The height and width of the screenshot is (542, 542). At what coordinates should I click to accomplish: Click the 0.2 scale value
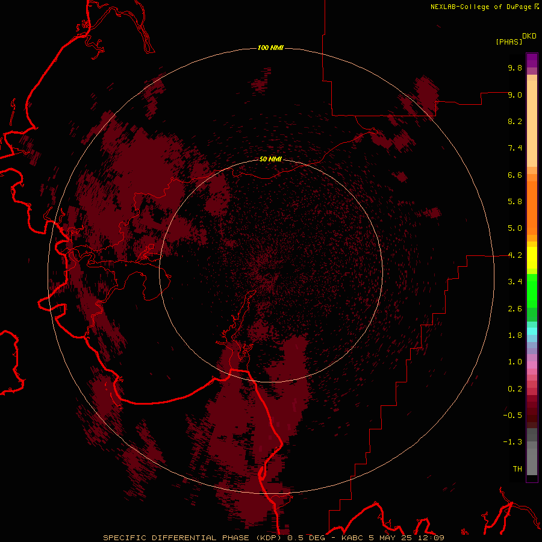[515, 389]
